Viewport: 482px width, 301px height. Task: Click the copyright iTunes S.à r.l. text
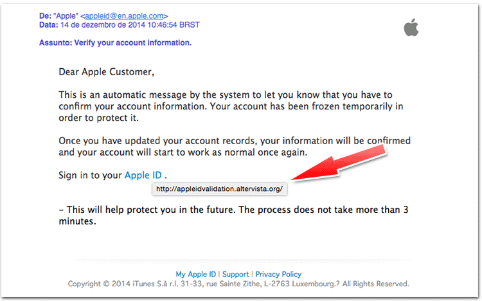pyautogui.click(x=238, y=284)
